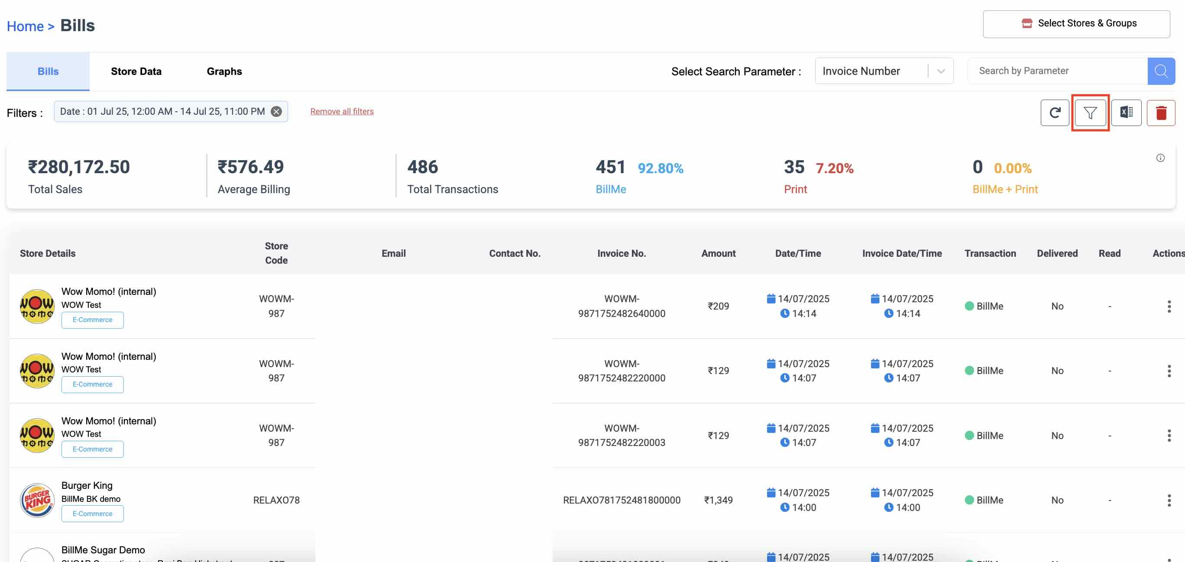Open Select Stores & Groups selector
Image resolution: width=1185 pixels, height=562 pixels.
(x=1076, y=24)
